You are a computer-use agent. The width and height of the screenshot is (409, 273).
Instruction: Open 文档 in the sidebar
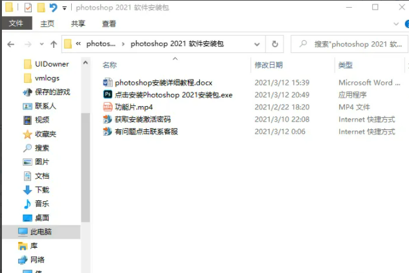[x=42, y=176]
